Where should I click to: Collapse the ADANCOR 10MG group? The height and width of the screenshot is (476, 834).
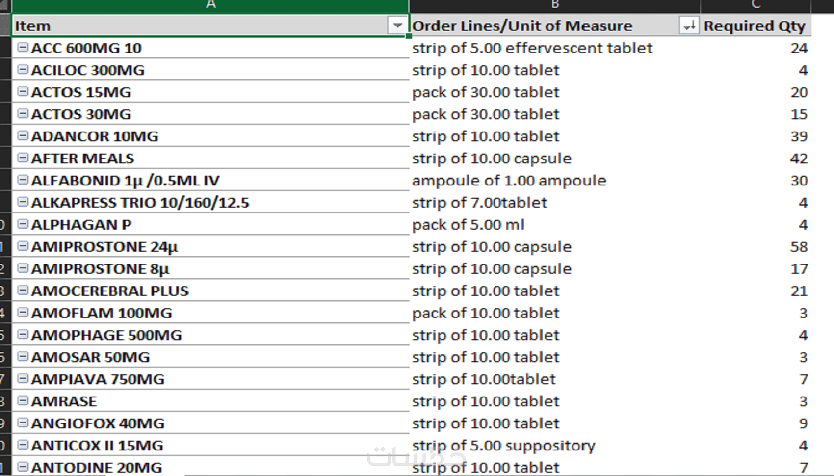(23, 135)
